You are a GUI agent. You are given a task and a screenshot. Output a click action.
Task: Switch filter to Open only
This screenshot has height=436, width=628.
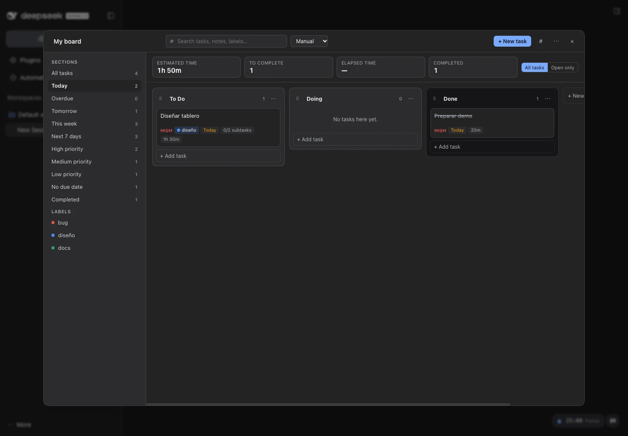coord(563,68)
